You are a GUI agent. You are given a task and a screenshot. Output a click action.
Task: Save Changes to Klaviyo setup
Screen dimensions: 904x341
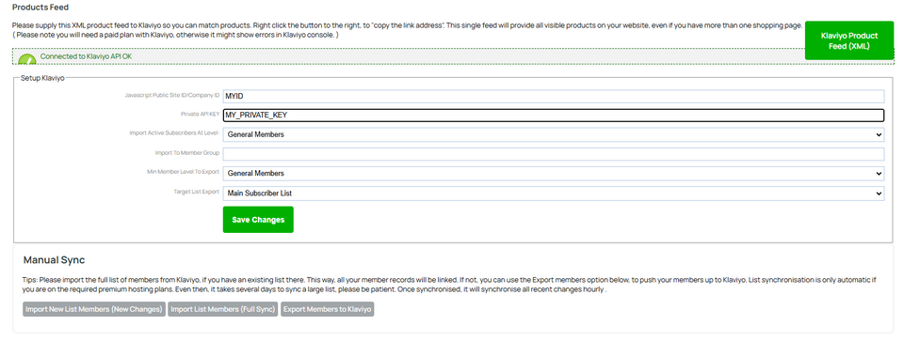[258, 220]
